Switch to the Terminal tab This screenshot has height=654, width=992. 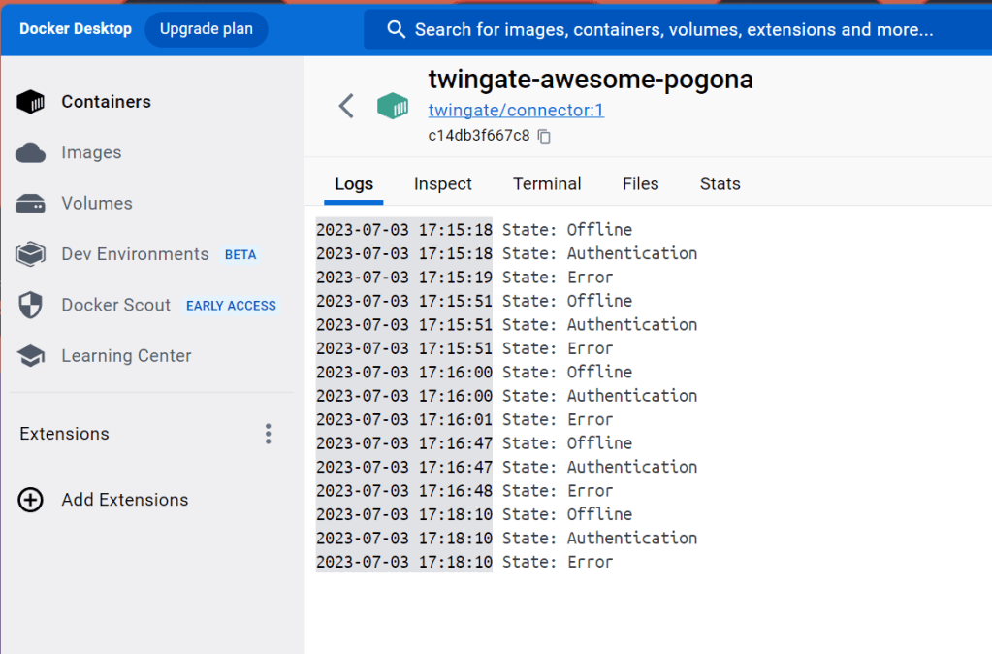click(x=547, y=184)
